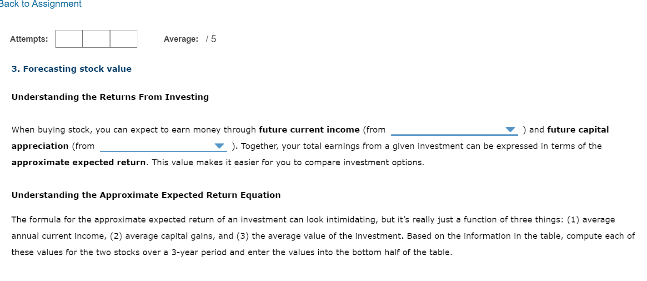Click the heading Understanding the Approximate Expected Return Equation

point(146,195)
